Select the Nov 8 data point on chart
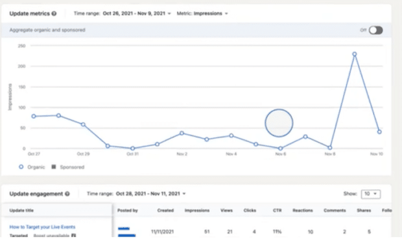 [330, 148]
